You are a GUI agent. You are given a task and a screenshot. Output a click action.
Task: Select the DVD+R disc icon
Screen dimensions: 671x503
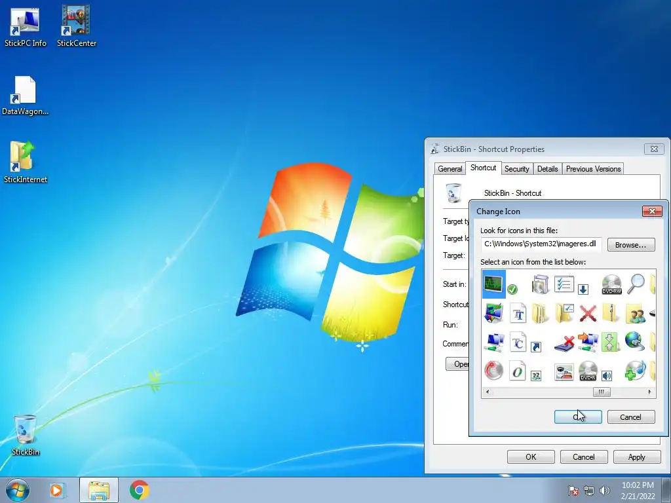click(588, 371)
